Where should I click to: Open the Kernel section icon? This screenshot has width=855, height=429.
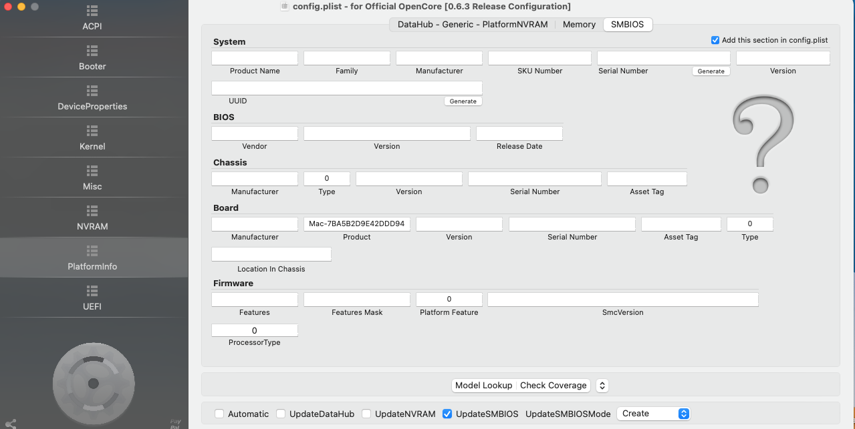click(92, 131)
